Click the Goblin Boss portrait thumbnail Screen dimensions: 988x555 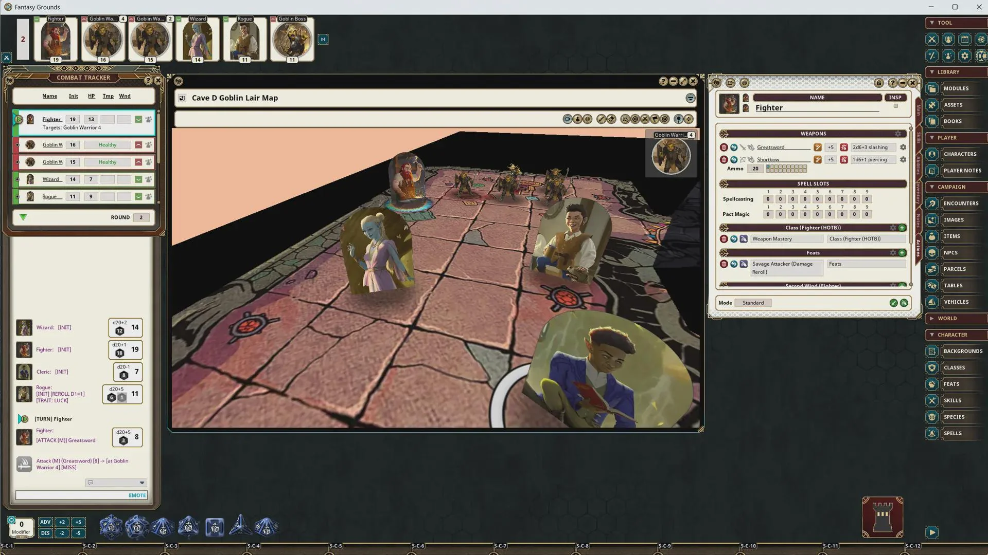click(x=292, y=39)
